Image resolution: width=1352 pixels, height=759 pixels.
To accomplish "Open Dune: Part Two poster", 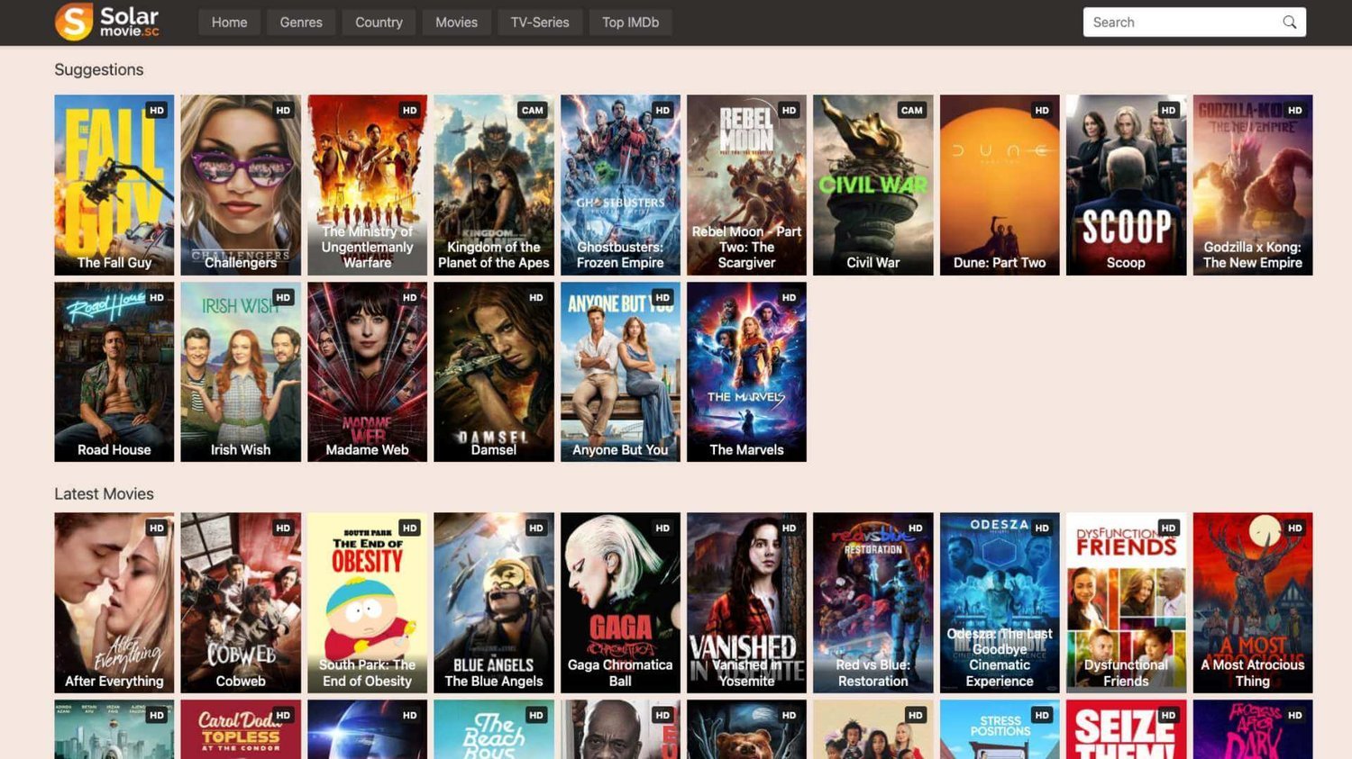I will pos(1000,185).
